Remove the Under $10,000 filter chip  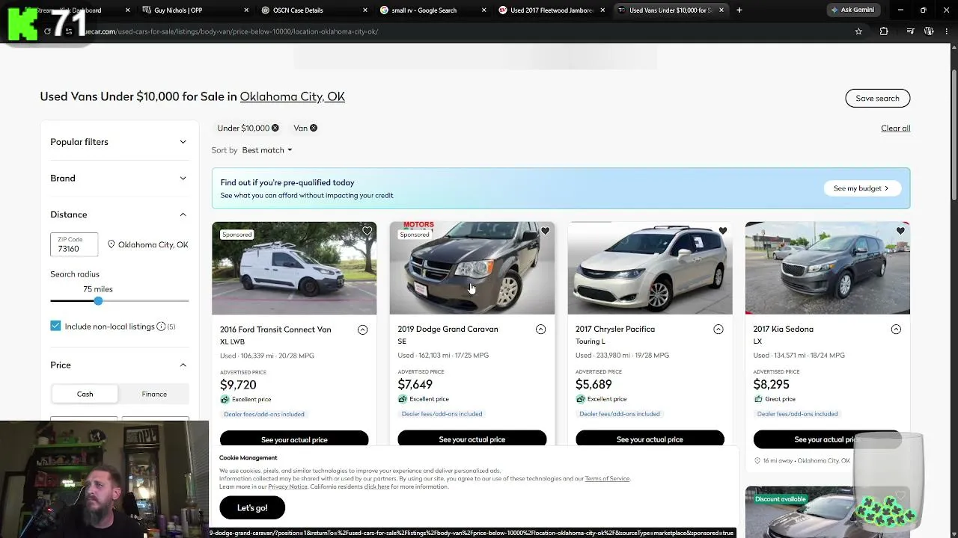click(x=275, y=128)
